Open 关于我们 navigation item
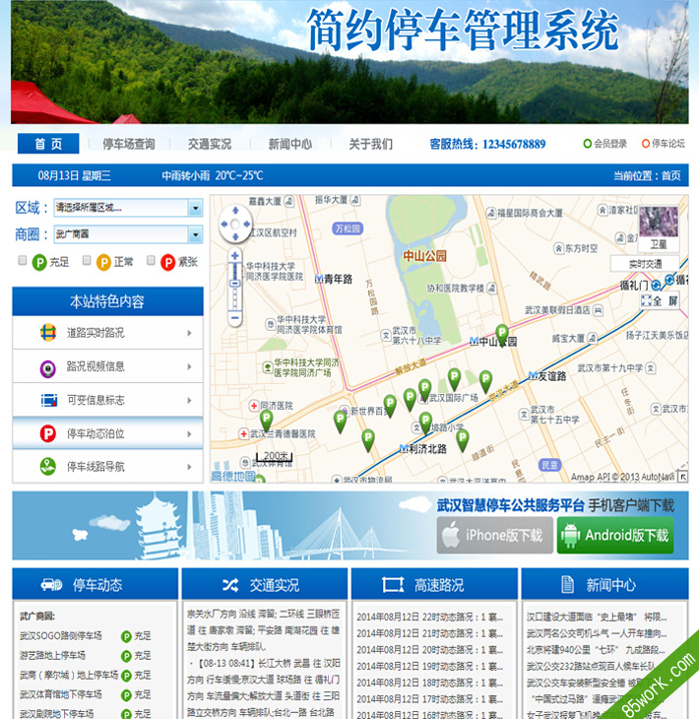The height and width of the screenshot is (719, 699). pos(371,144)
